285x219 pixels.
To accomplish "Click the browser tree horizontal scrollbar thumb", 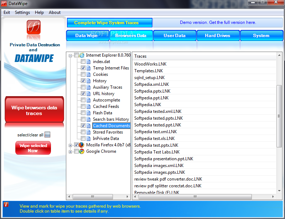I will [x=93, y=197].
